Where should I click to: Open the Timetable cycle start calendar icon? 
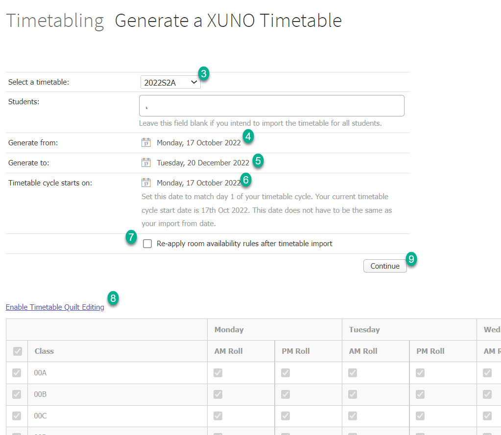point(146,182)
